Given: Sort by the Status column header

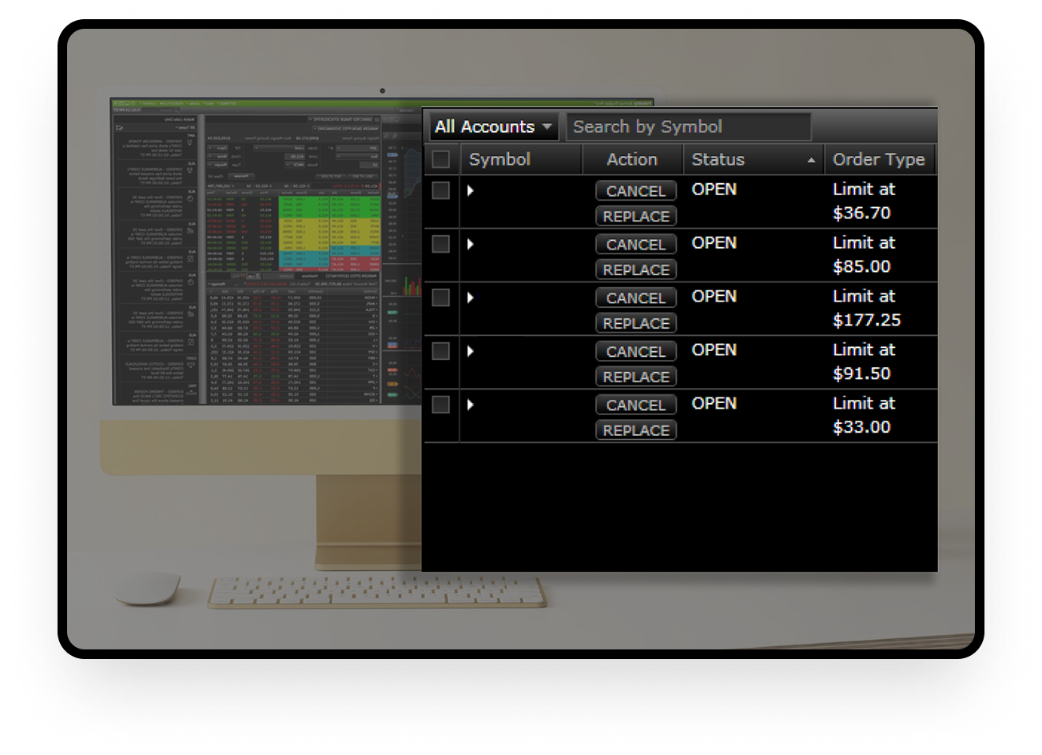Looking at the screenshot, I should point(718,159).
